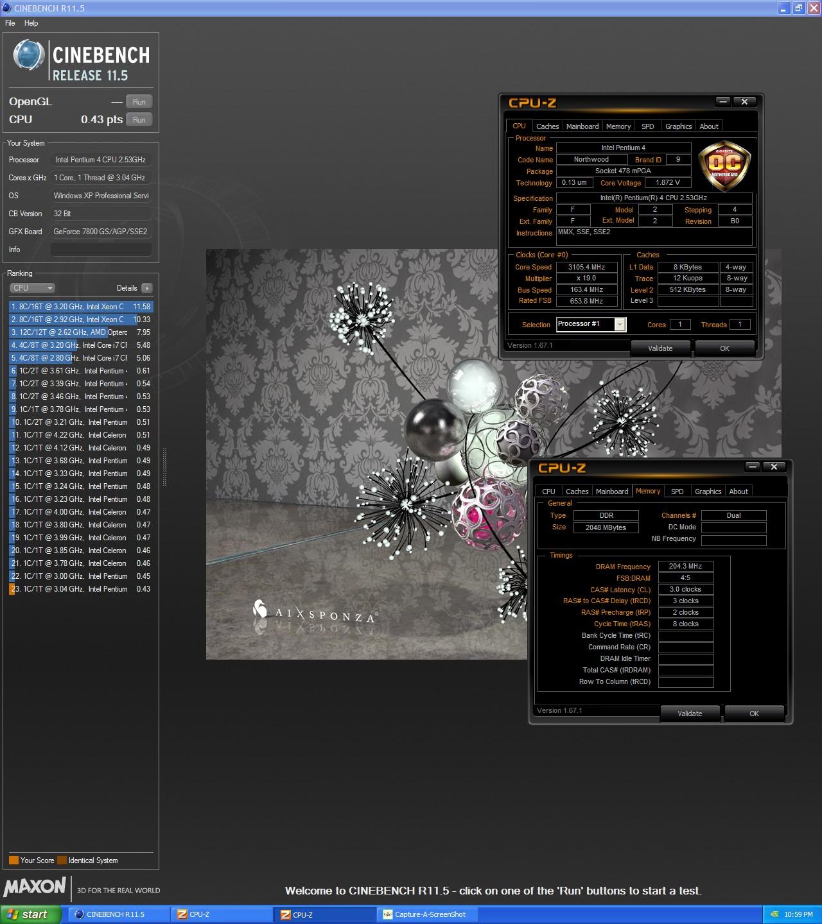Viewport: 822px width, 924px height.
Task: Switch to first CPU-Z taskbar item
Action: pos(221,914)
